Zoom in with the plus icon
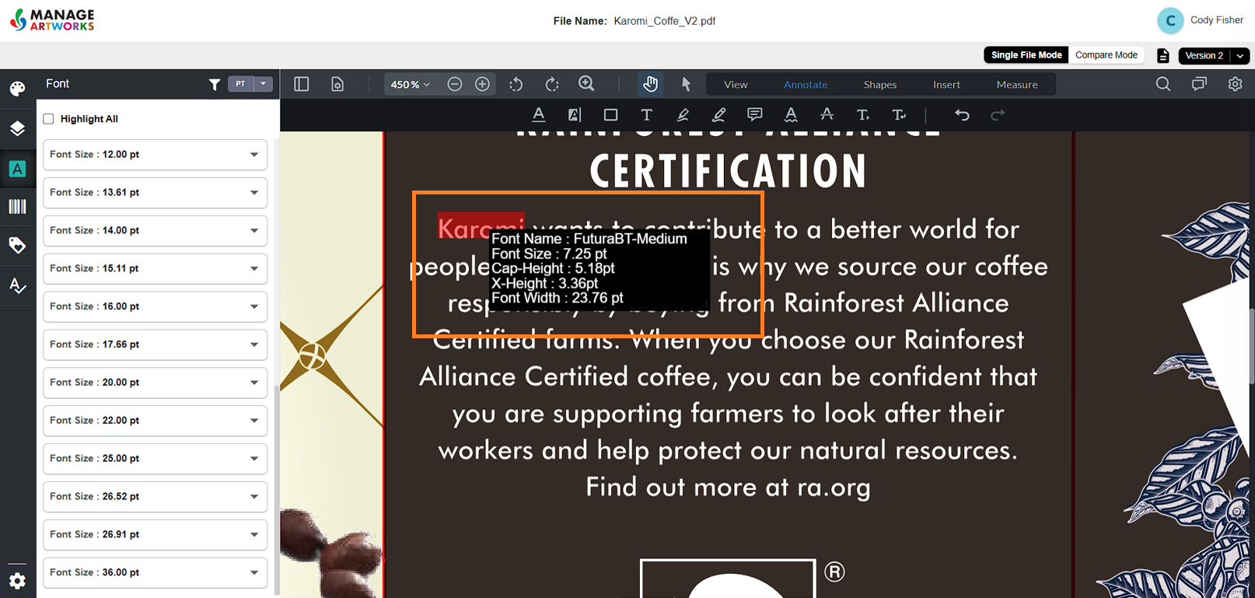This screenshot has height=598, width=1255. pyautogui.click(x=483, y=84)
